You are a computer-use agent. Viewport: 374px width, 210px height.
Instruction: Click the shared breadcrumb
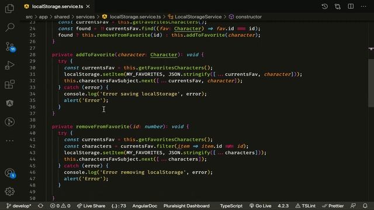pyautogui.click(x=62, y=17)
